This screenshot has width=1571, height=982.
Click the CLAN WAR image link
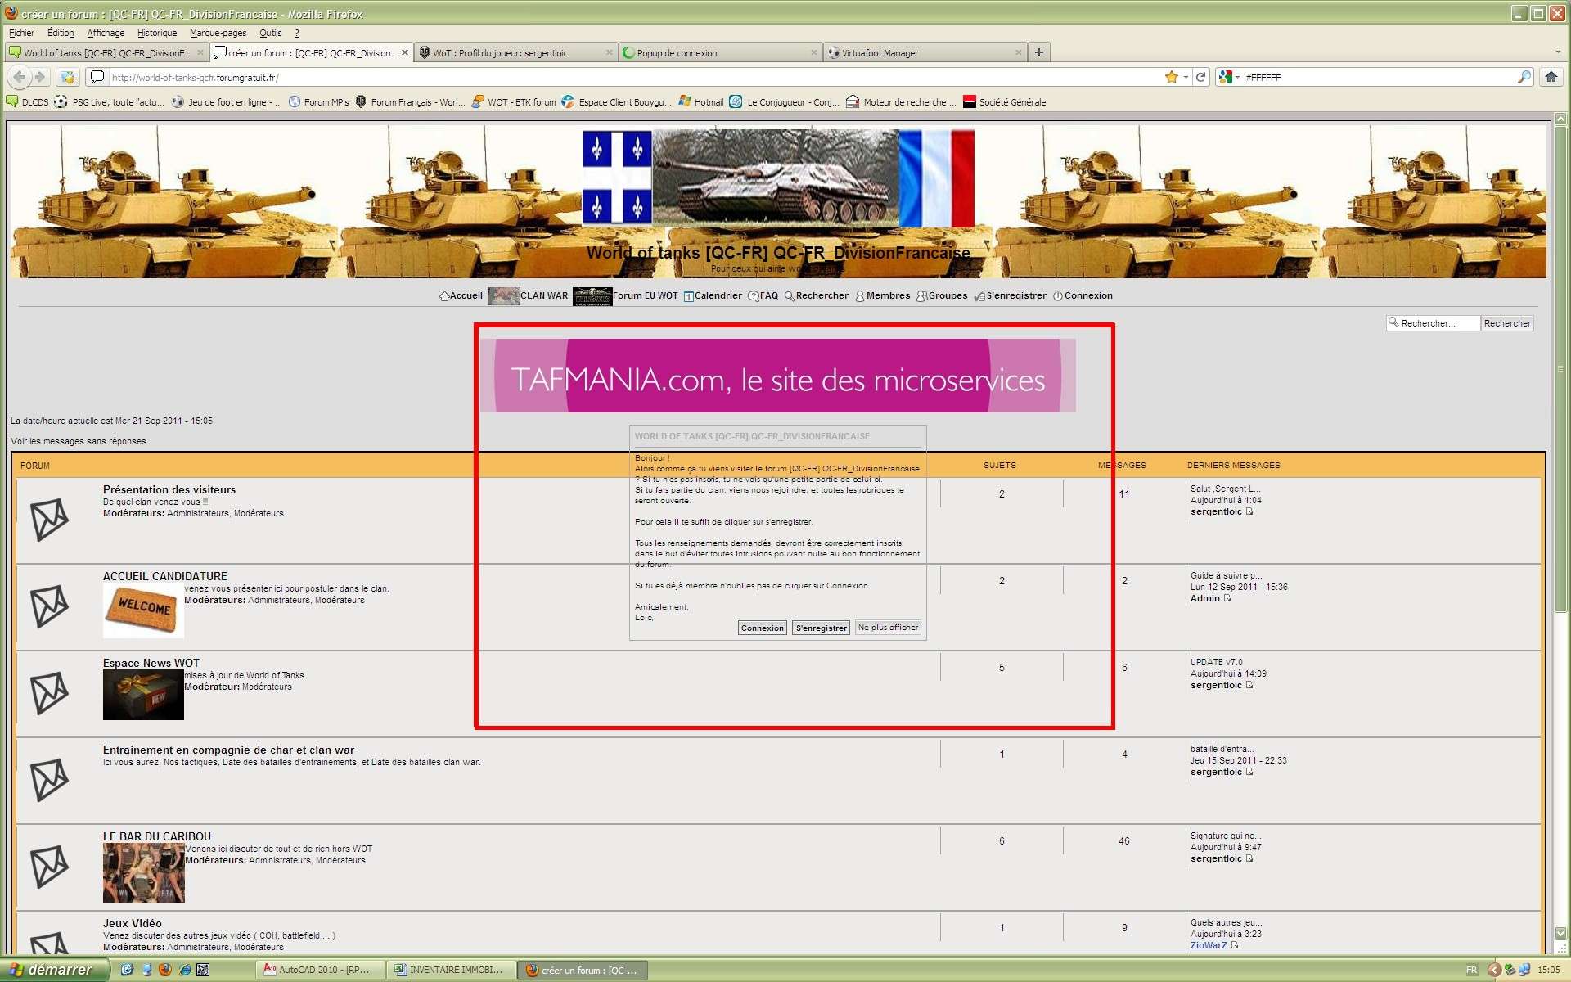point(503,296)
